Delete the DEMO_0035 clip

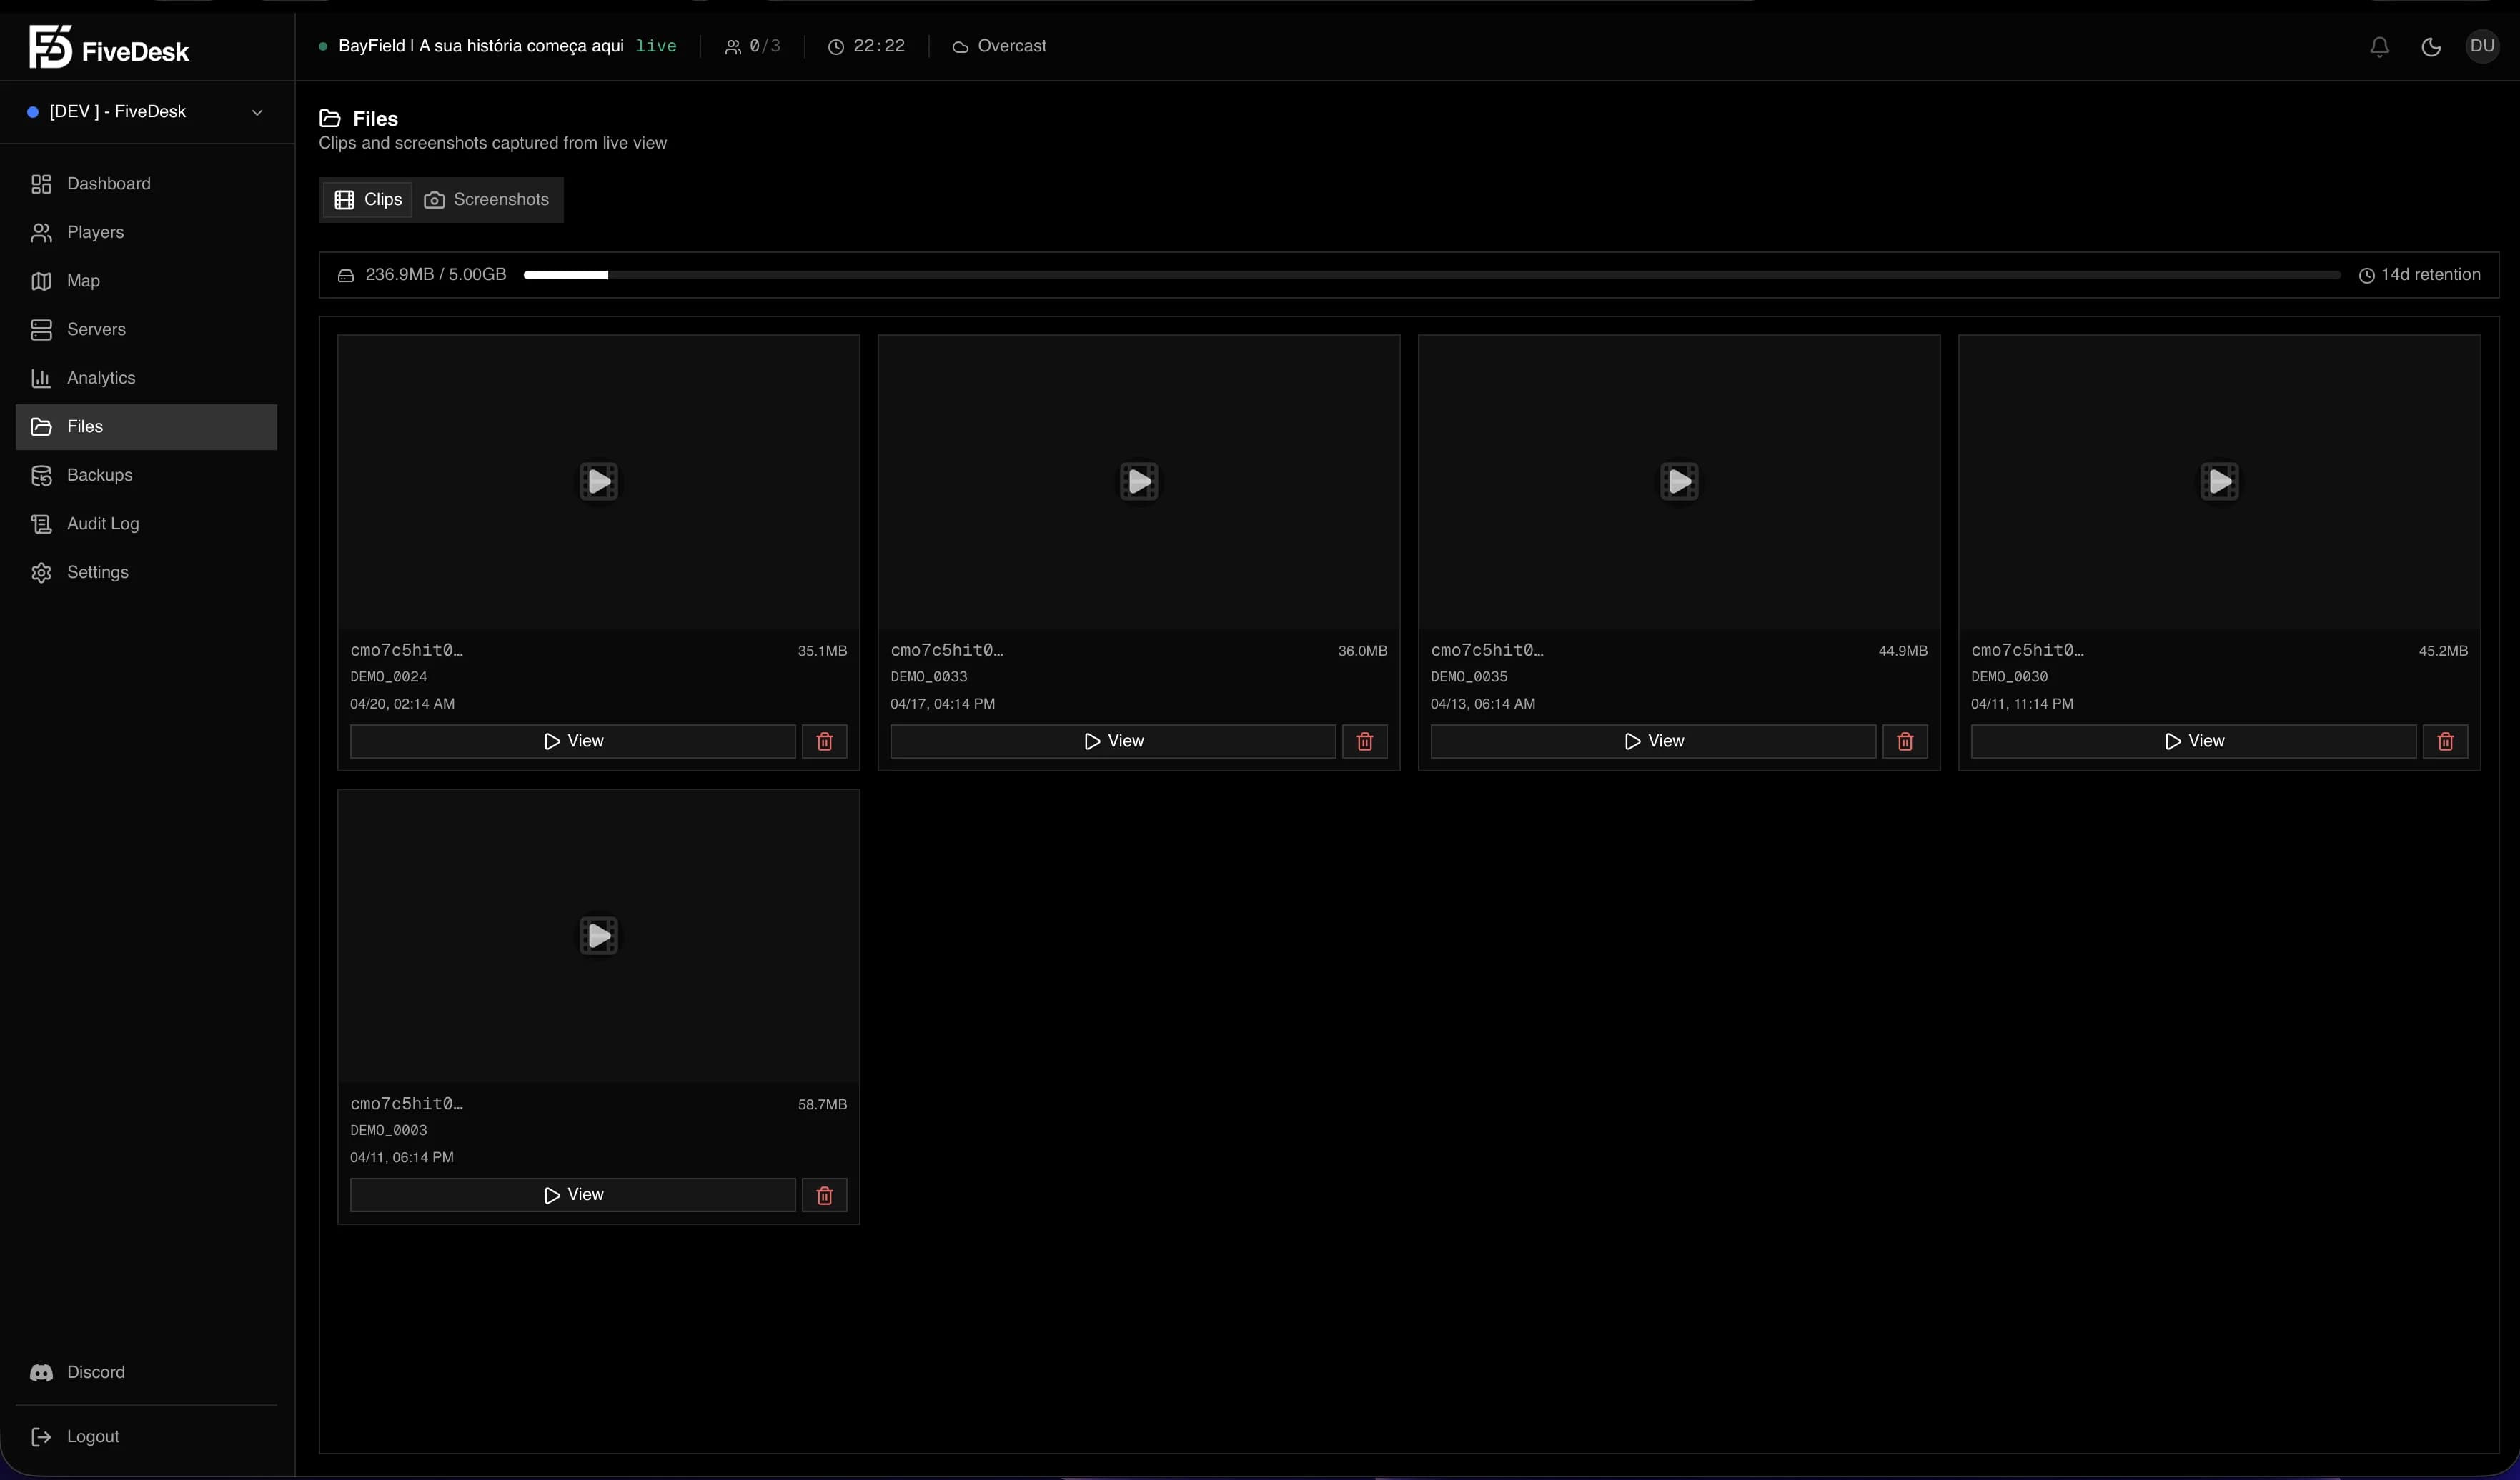(1905, 741)
